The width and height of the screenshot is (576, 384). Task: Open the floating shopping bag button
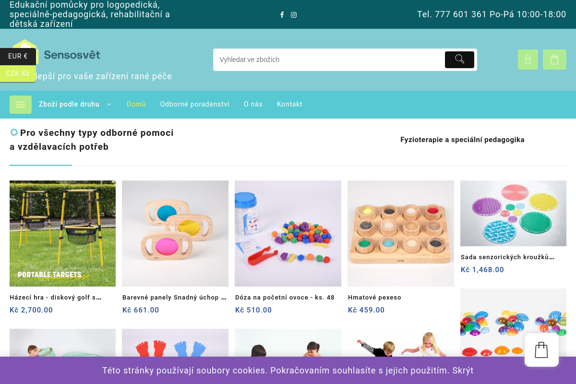tap(541, 350)
